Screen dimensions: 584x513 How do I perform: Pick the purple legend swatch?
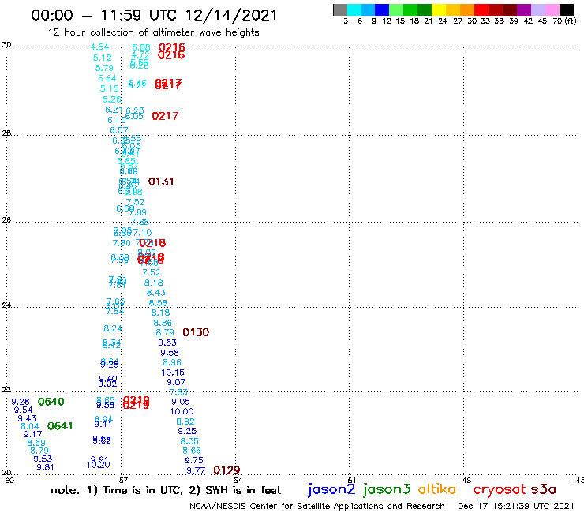524,9
